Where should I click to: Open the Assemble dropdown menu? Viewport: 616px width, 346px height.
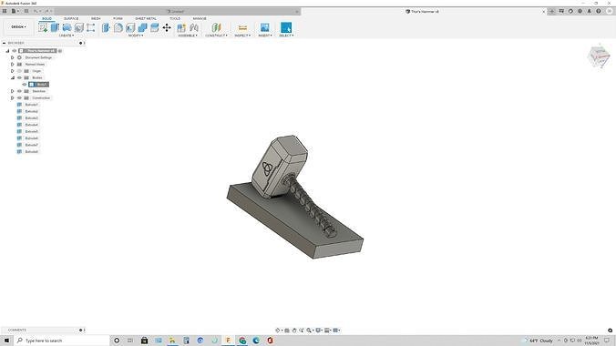coord(188,36)
